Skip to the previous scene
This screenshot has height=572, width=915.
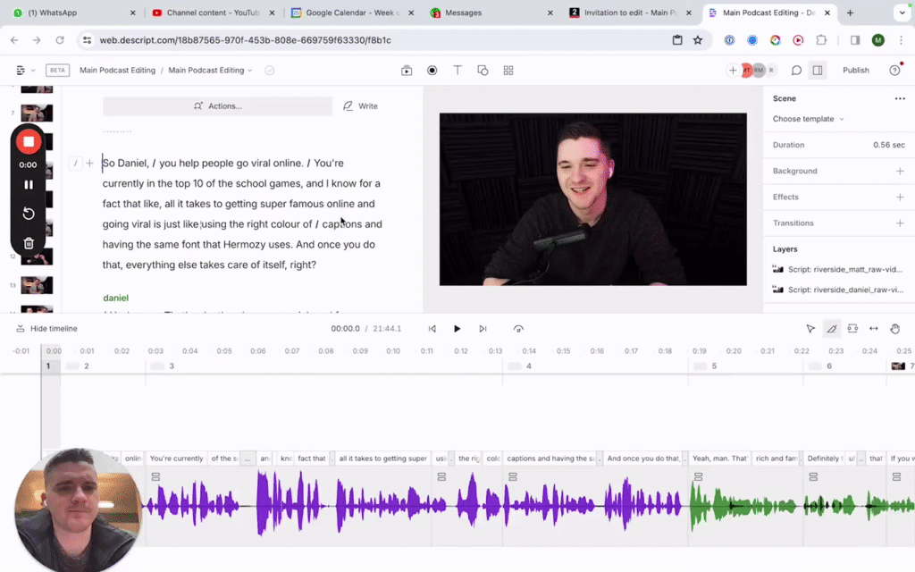[432, 329]
